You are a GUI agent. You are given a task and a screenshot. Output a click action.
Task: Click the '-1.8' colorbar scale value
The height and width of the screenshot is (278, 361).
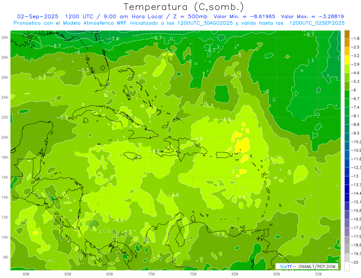pyautogui.click(x=356, y=38)
